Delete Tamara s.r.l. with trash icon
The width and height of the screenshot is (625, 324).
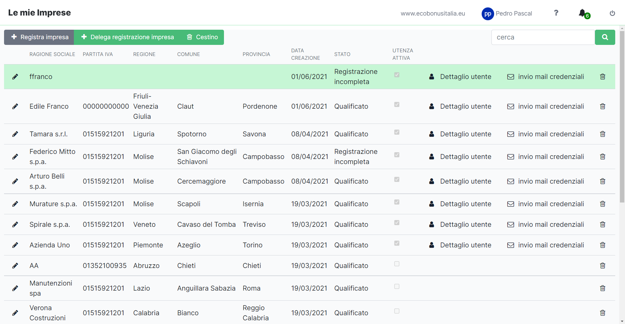pyautogui.click(x=603, y=134)
